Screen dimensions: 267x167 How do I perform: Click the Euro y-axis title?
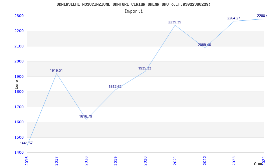16,85
